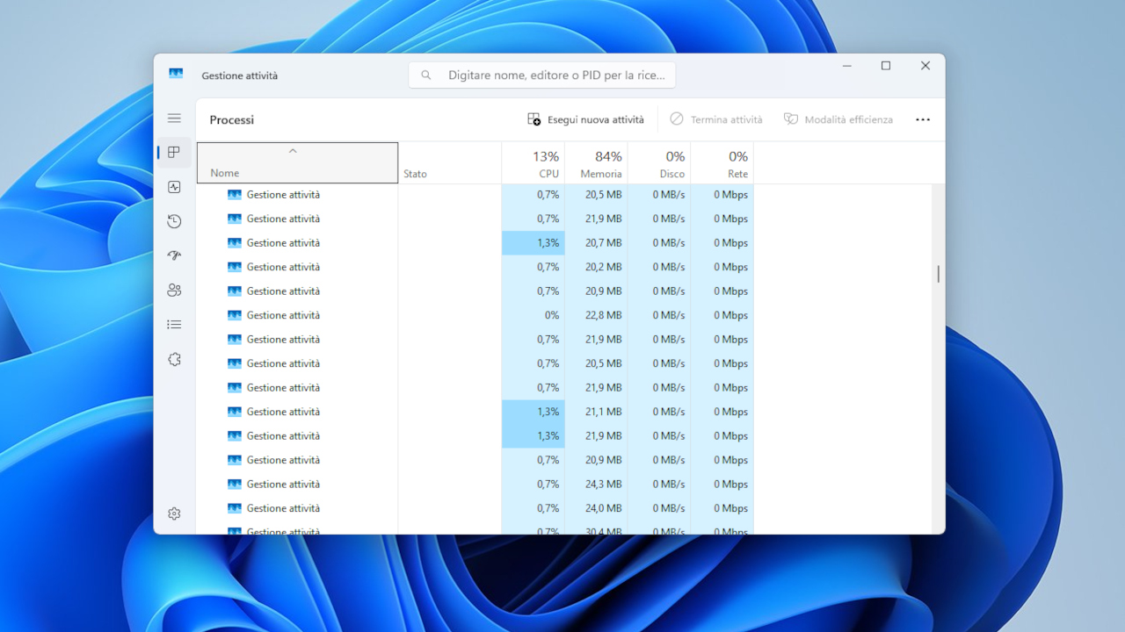This screenshot has height=632, width=1125.
Task: Select the Processes panel icon
Action: click(x=174, y=152)
